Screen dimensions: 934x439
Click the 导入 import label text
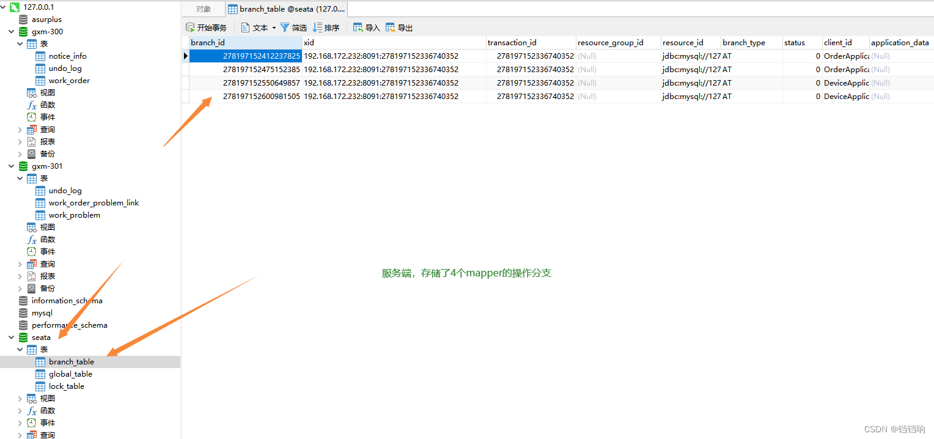pos(373,28)
